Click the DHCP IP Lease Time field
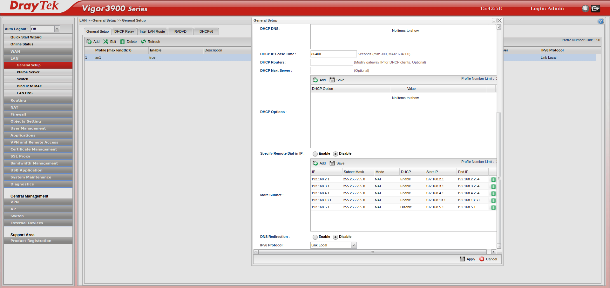The height and width of the screenshot is (288, 610). tap(333, 54)
